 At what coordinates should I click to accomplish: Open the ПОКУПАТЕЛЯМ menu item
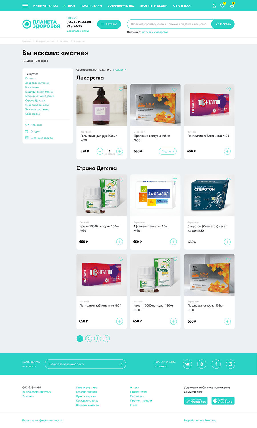pos(91,6)
